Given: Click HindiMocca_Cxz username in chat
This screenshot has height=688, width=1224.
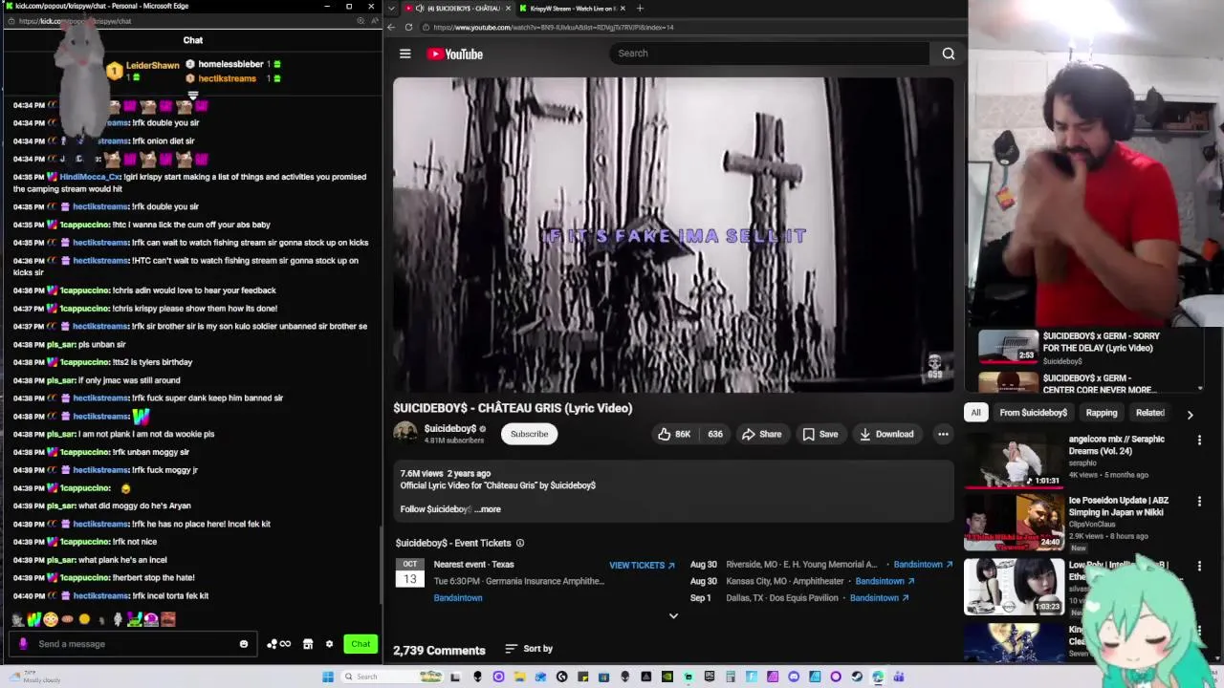Looking at the screenshot, I should tap(91, 177).
